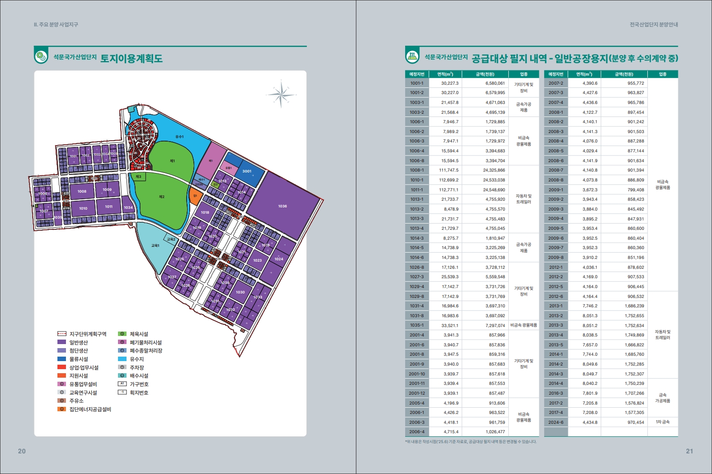
Task: Select the 배수시설 legend symbol
Action: pos(122,375)
